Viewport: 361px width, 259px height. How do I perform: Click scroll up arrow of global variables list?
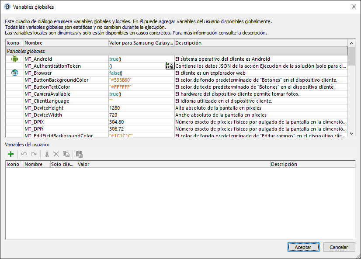pyautogui.click(x=351, y=43)
